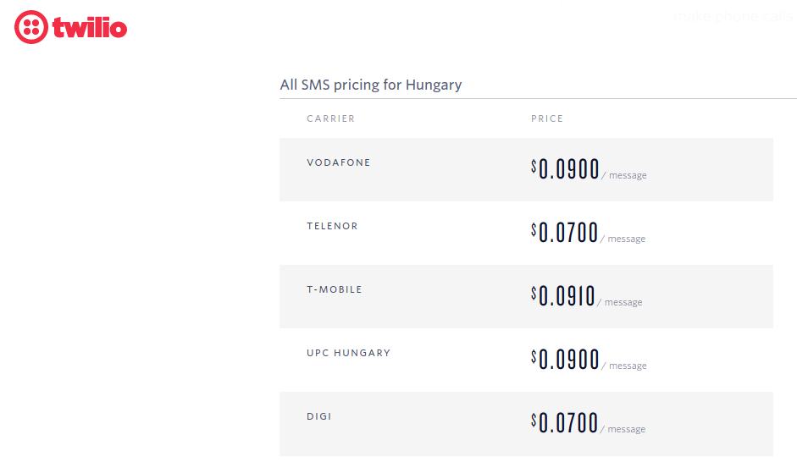
Task: Click the T-Mobile $0.0910 price
Action: [563, 296]
